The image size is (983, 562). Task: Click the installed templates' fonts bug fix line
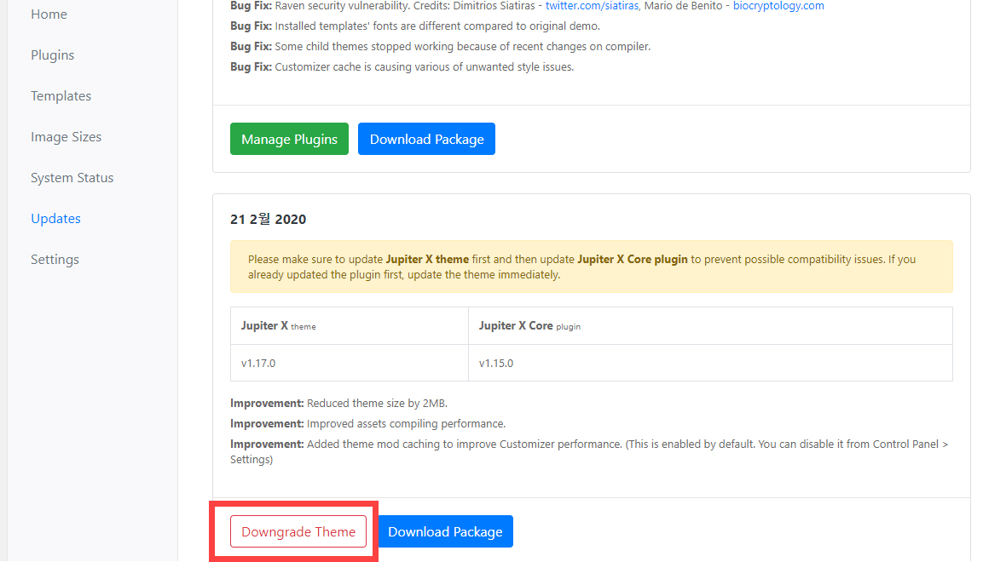(415, 26)
